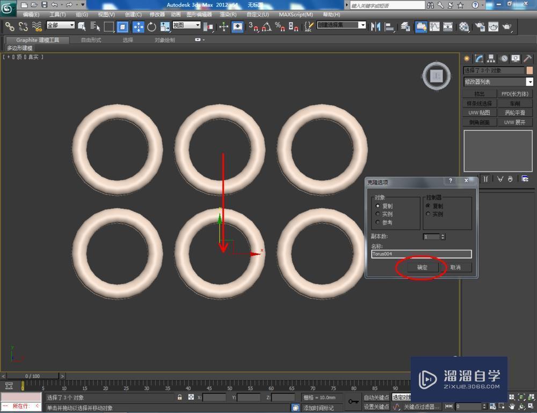The width and height of the screenshot is (537, 413).
Task: Open the 修改器列表 dropdown
Action: pyautogui.click(x=530, y=82)
